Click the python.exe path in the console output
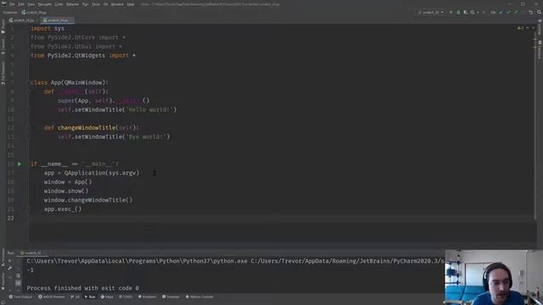 137,261
